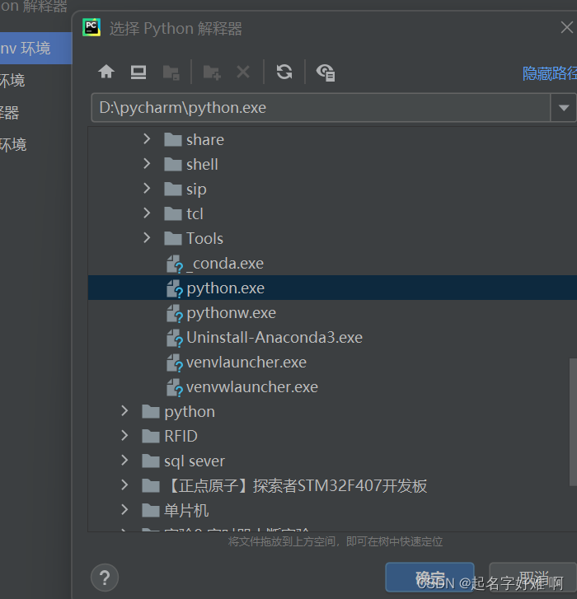Image resolution: width=577 pixels, height=599 pixels.
Task: Click the folder icon beside tcl
Action: point(173,214)
